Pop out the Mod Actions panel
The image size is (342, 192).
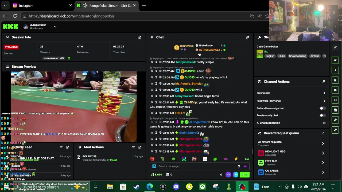[140, 147]
